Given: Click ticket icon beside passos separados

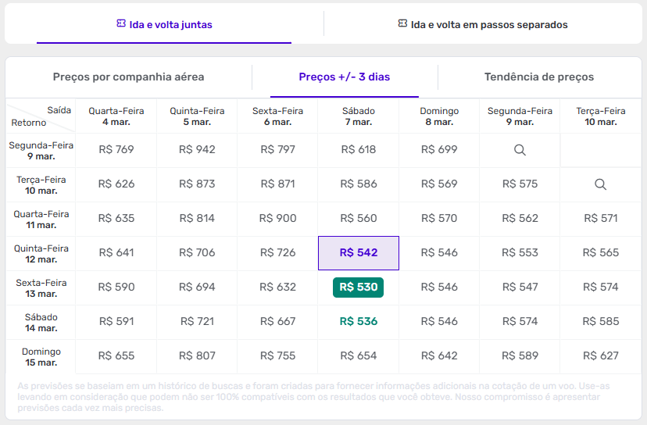Looking at the screenshot, I should (x=402, y=24).
